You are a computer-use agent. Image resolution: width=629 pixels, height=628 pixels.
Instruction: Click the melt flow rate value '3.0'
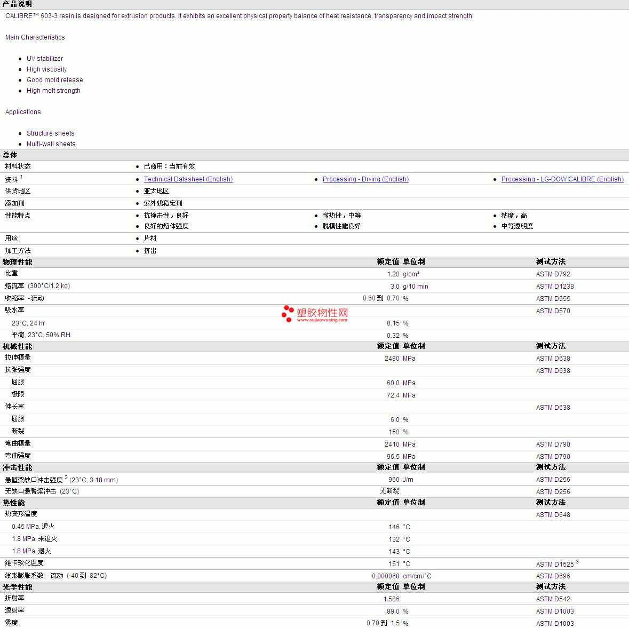tap(395, 287)
